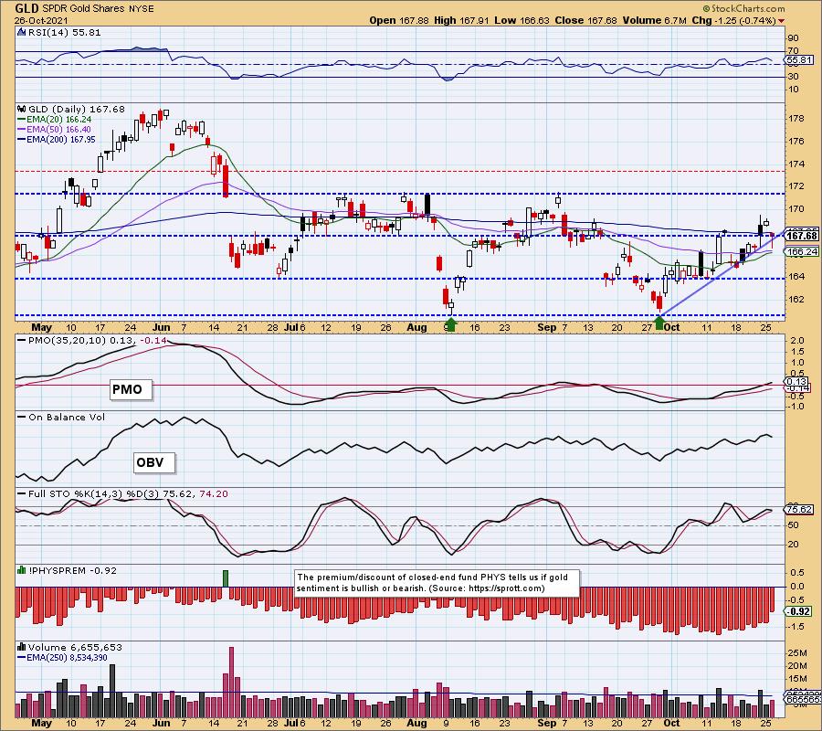Click the -0.92 PHYSPREM value tag
The width and height of the screenshot is (822, 731).
798,611
